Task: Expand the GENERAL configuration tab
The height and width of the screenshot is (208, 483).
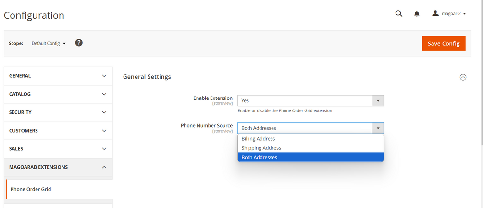Action: pyautogui.click(x=58, y=76)
